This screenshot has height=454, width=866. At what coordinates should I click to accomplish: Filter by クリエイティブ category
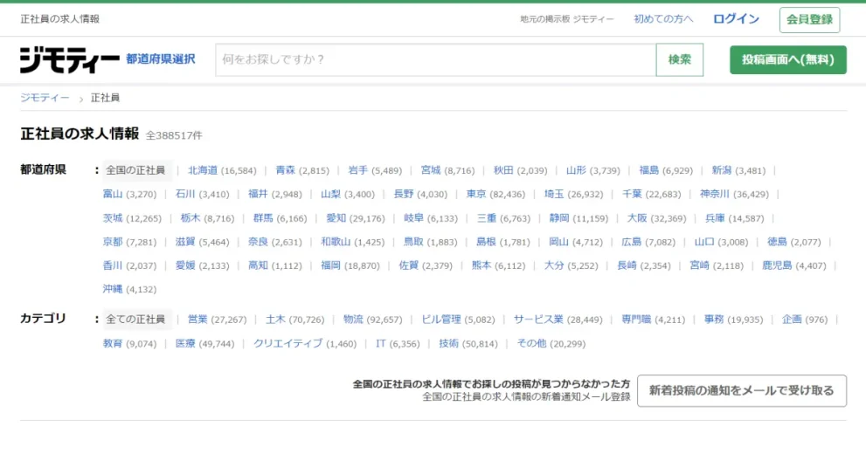[288, 344]
